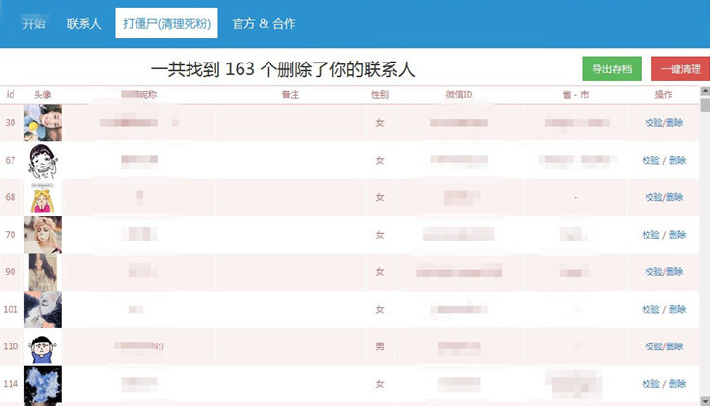Open the 开始 tab
The image size is (710, 406).
tap(34, 23)
